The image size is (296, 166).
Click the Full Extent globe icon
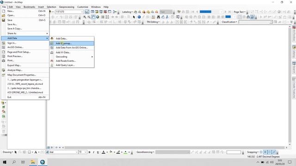click(x=98, y=17)
